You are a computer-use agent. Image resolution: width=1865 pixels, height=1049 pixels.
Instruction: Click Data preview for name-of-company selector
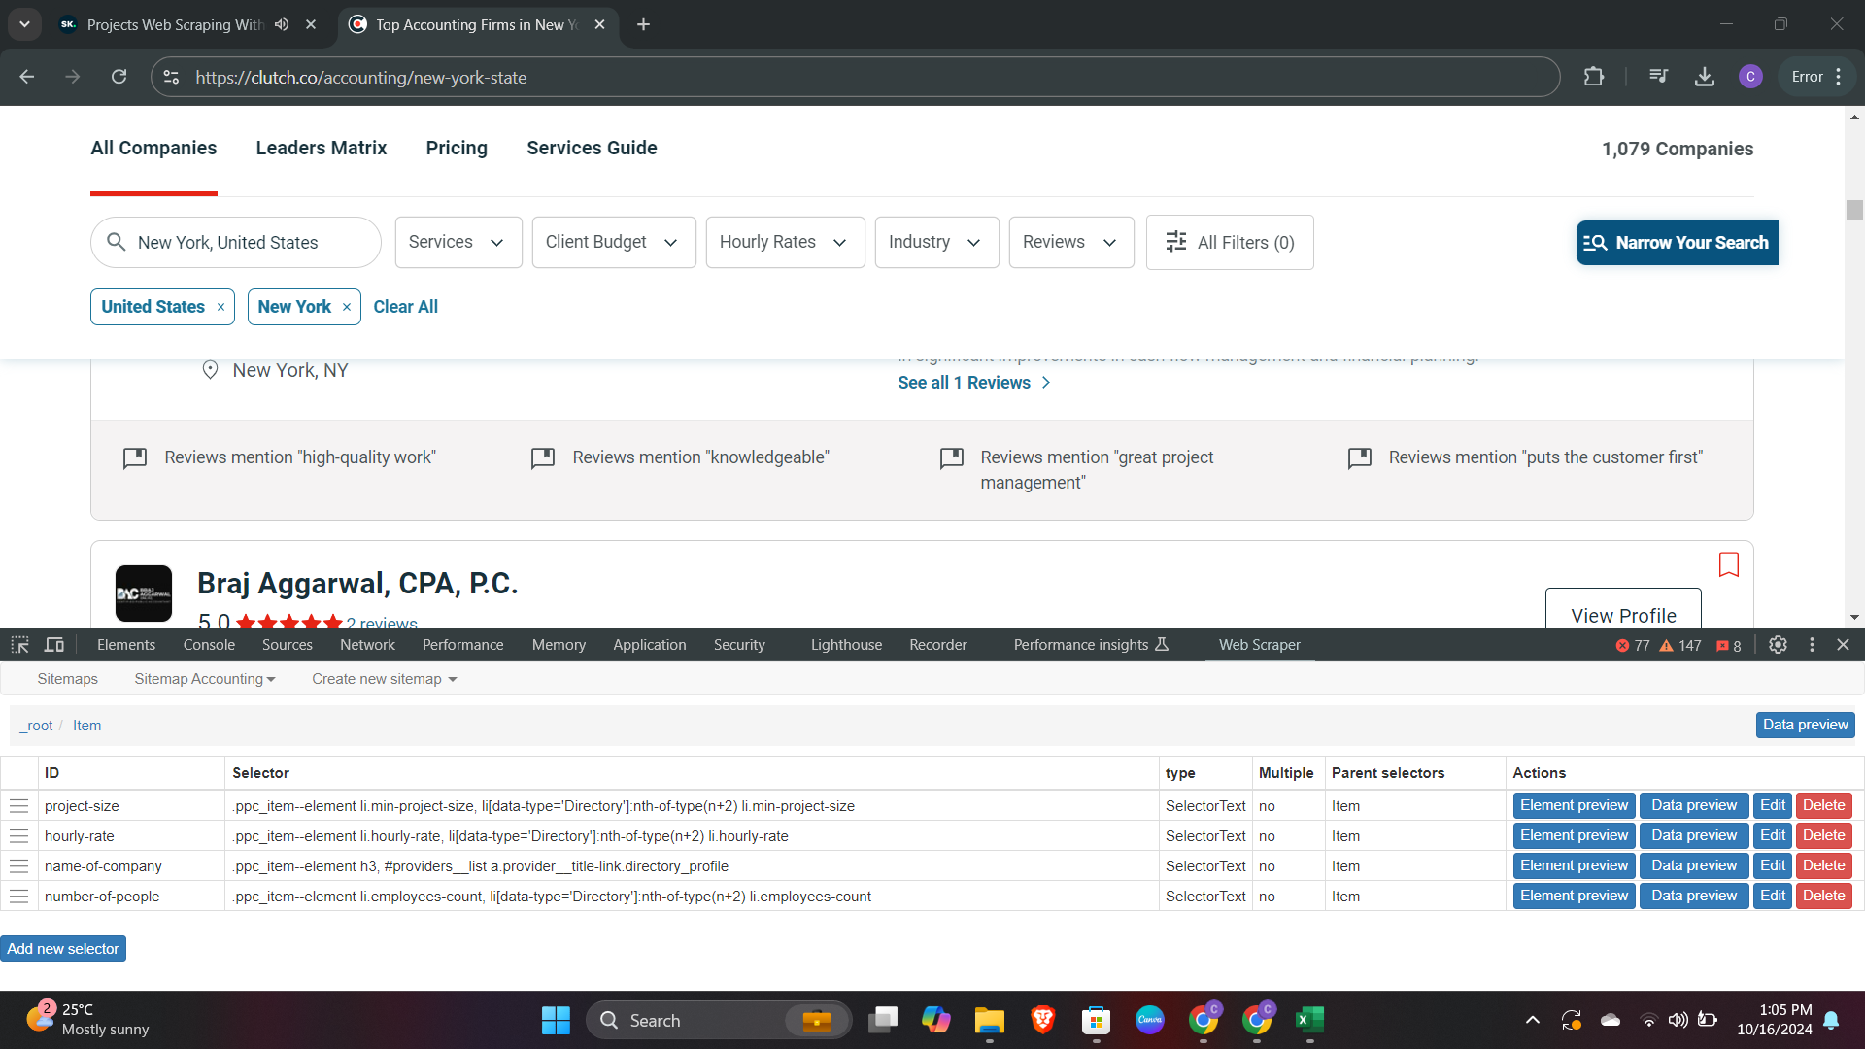(x=1694, y=866)
